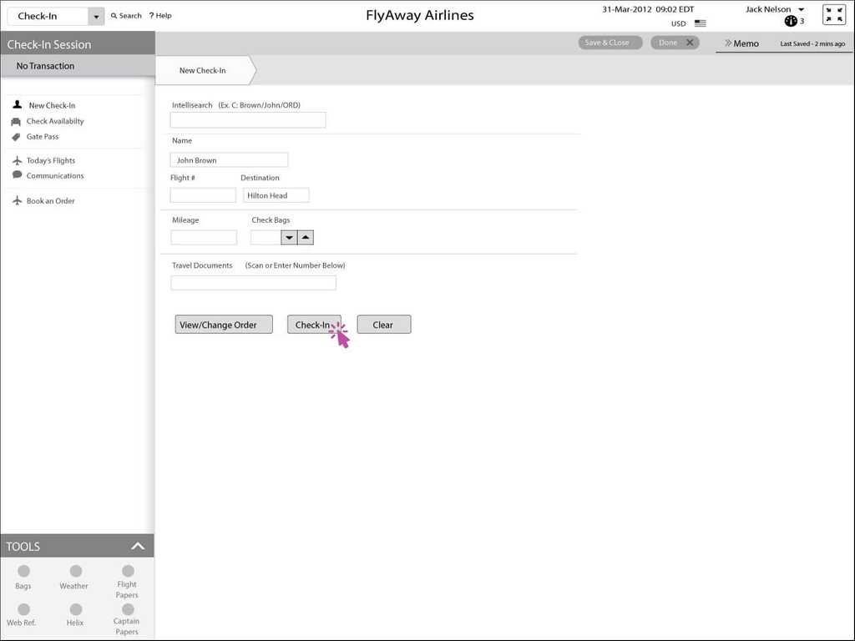Increase Check Bags count with up arrow

pos(306,238)
